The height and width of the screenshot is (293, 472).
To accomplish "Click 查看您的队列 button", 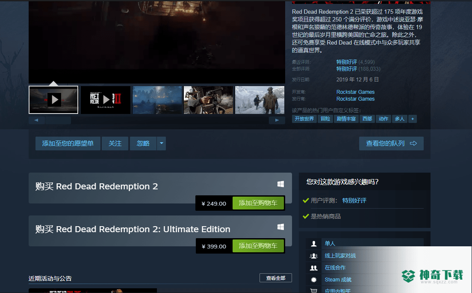I will point(391,144).
